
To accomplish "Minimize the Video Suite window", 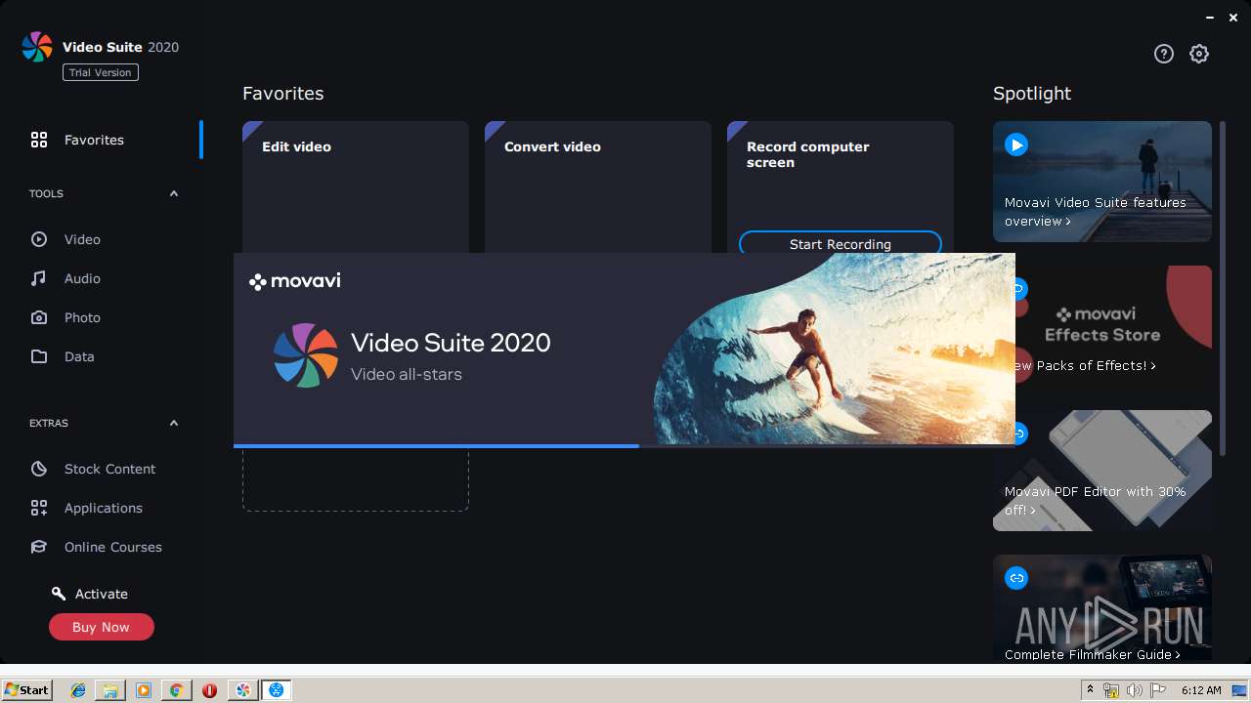I will 1211,17.
